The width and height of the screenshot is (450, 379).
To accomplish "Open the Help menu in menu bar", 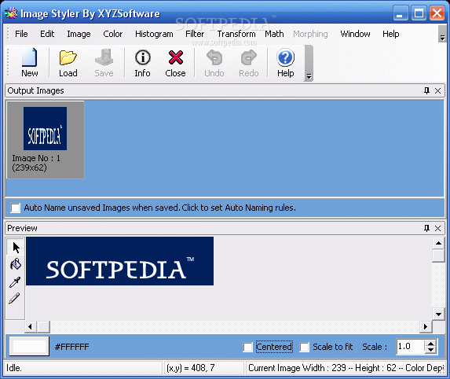I will coord(390,34).
